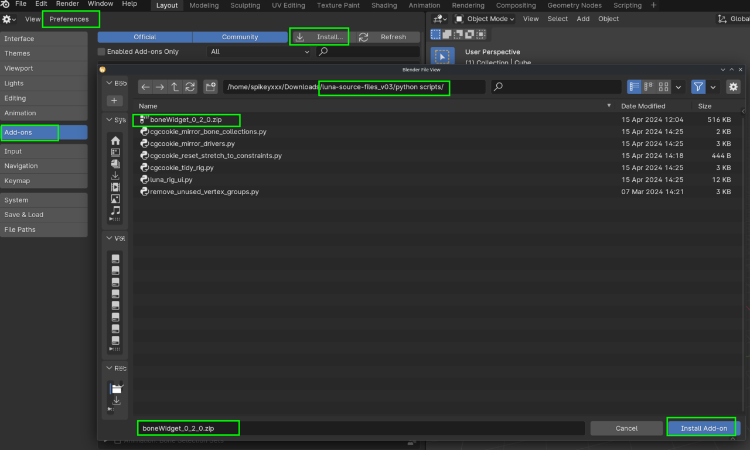Viewport: 750px width, 450px height.
Task: Toggle the file filter funnel
Action: [698, 87]
